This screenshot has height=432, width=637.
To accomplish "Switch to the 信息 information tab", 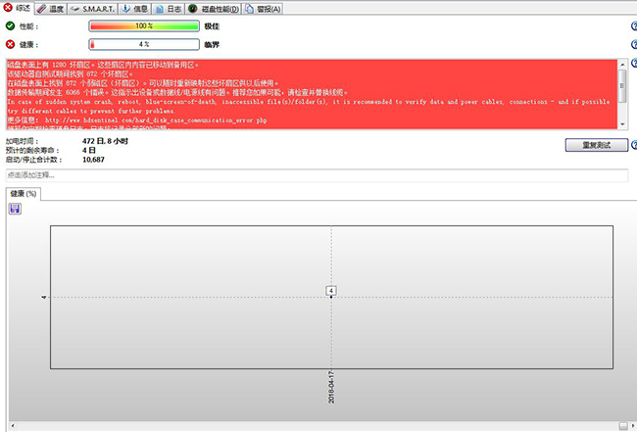I will tap(135, 8).
